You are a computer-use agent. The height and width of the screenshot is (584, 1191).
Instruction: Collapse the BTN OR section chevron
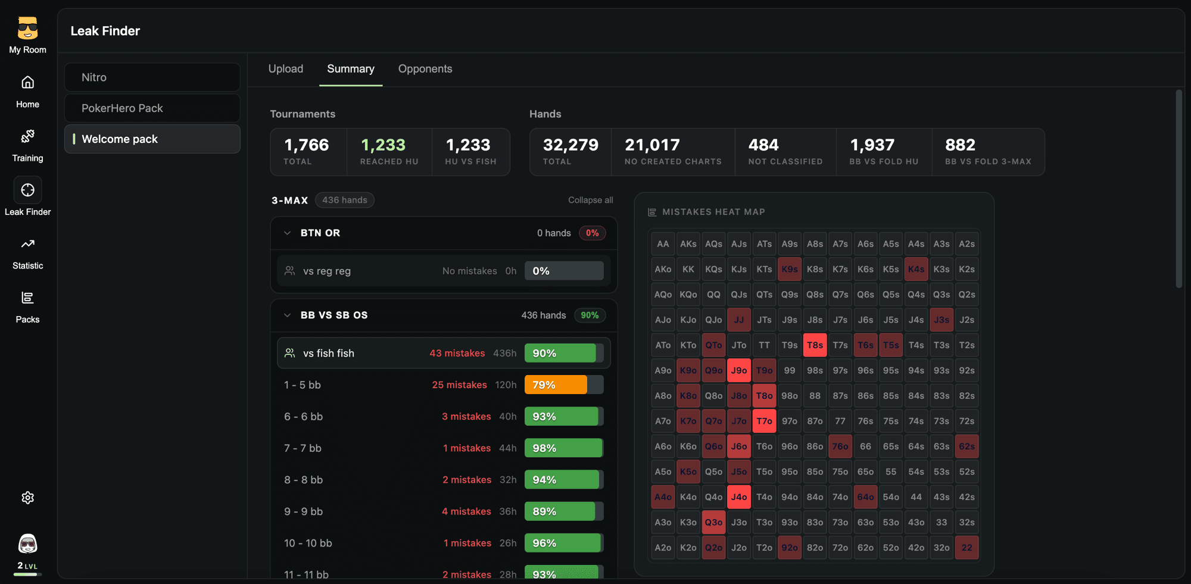287,233
